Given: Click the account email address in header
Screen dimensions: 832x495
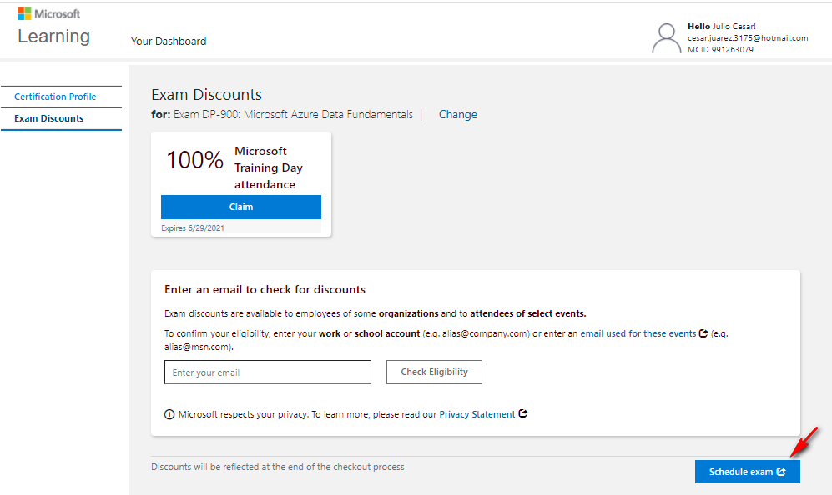Looking at the screenshot, I should [748, 38].
